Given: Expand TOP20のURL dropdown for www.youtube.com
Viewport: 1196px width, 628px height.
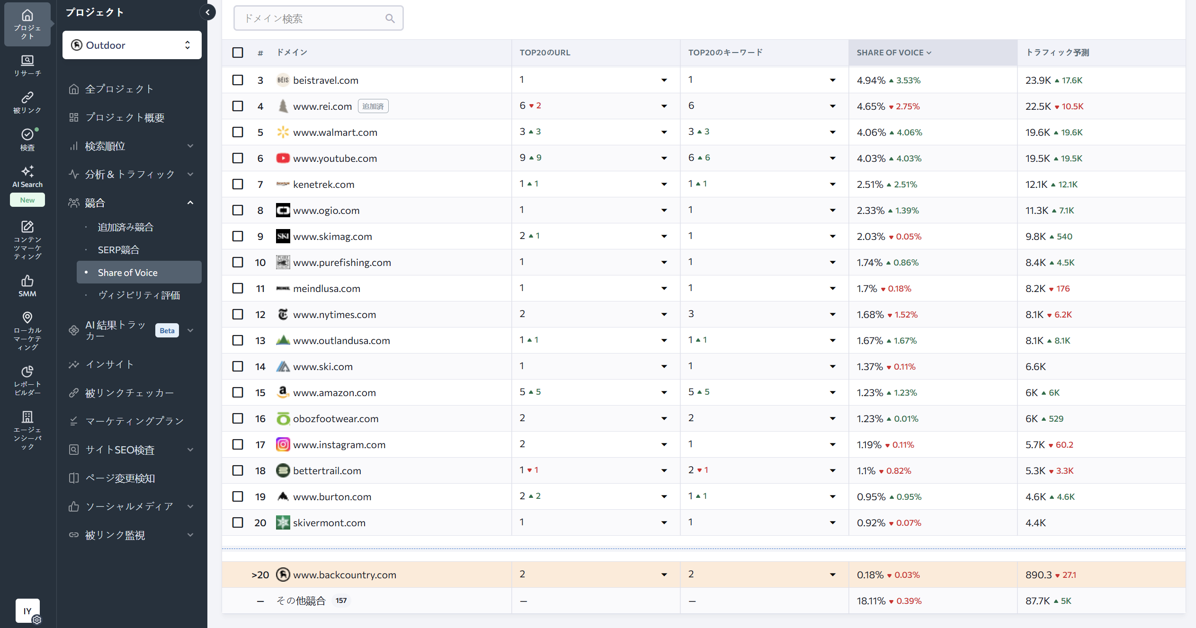Looking at the screenshot, I should pyautogui.click(x=664, y=158).
